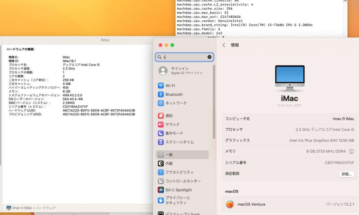Click the Control Center icon

point(161,181)
